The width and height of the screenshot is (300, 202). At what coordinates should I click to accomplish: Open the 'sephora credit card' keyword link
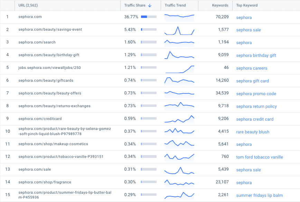point(255,119)
